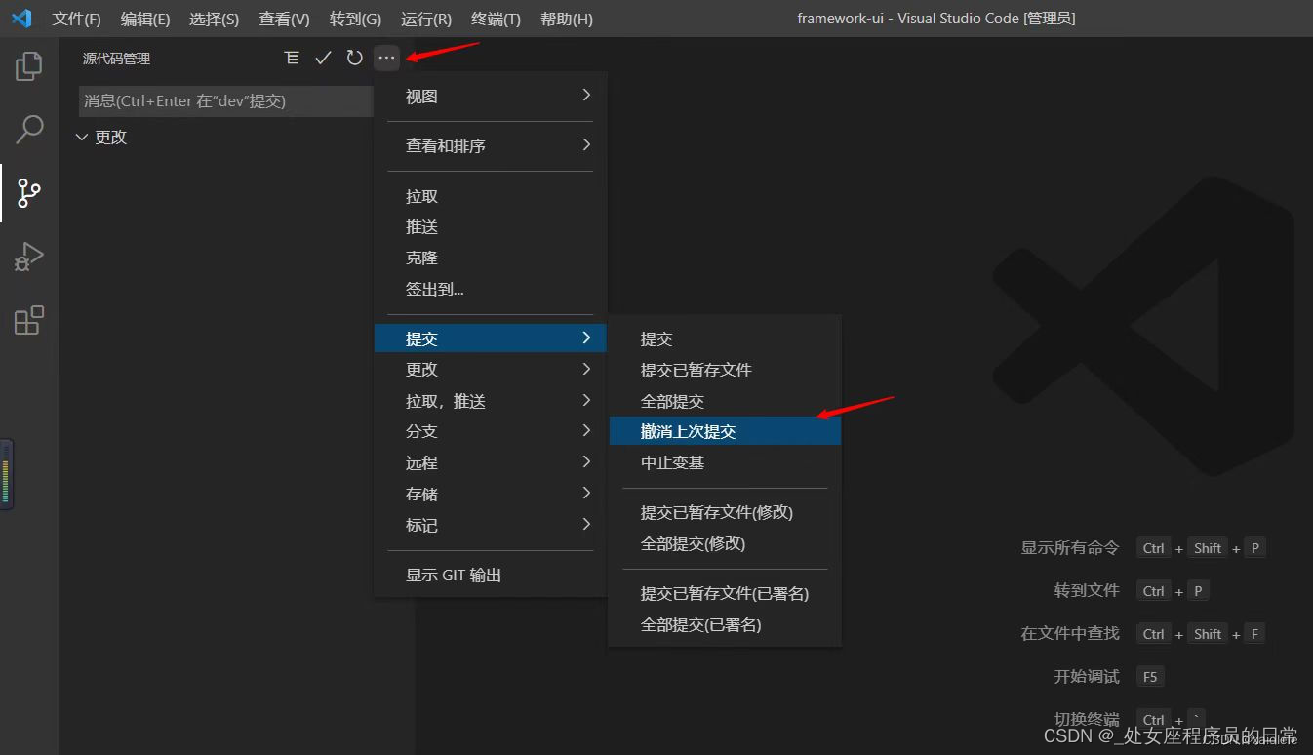
Task: Open the 文件(F) menu
Action: 76,19
